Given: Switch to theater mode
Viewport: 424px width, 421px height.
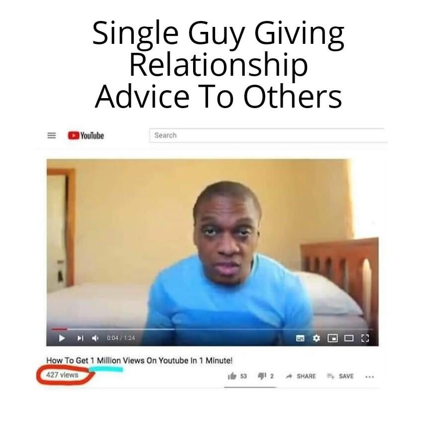Looking at the screenshot, I should (349, 338).
